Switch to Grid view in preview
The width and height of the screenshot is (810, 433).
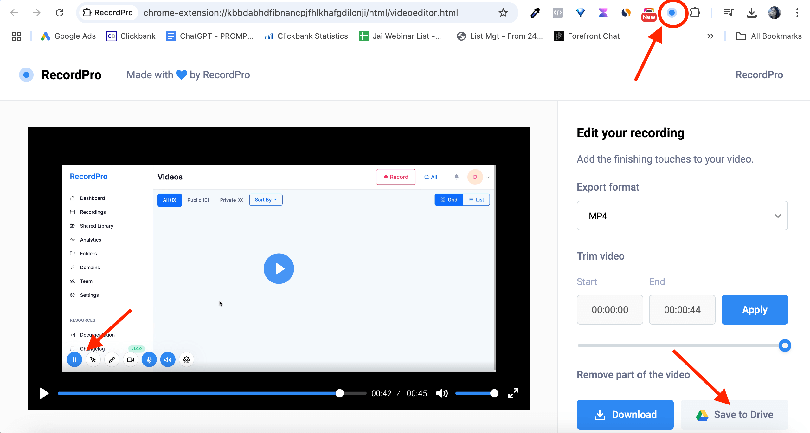(449, 200)
